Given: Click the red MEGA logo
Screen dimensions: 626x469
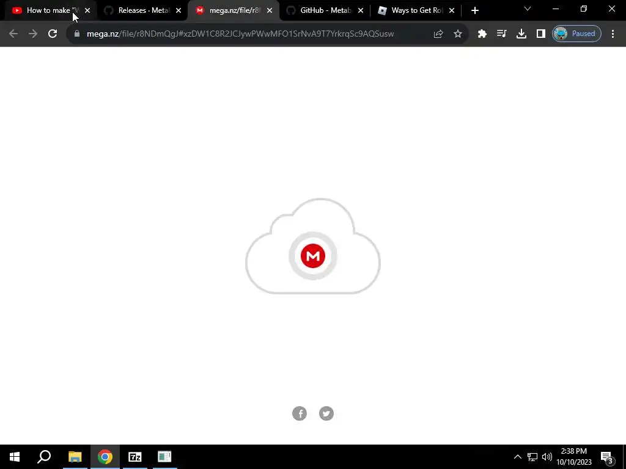Looking at the screenshot, I should tap(313, 256).
